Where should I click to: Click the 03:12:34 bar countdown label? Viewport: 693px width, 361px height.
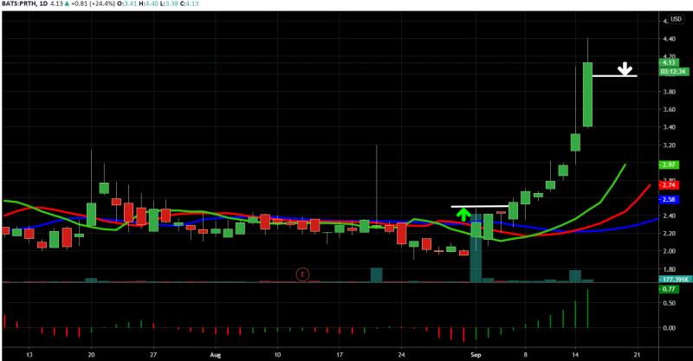pos(674,72)
